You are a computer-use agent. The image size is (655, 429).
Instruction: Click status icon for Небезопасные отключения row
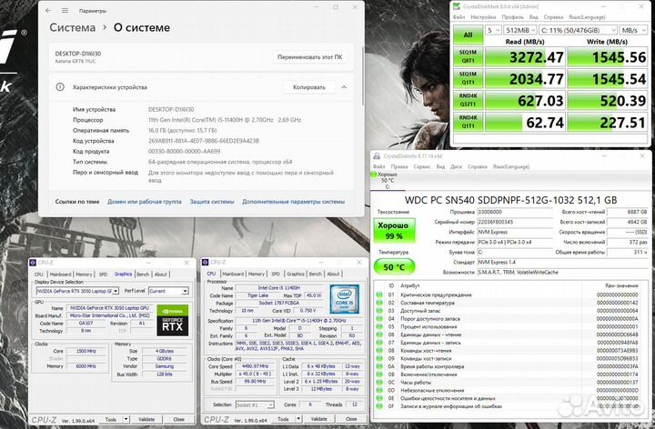[379, 390]
